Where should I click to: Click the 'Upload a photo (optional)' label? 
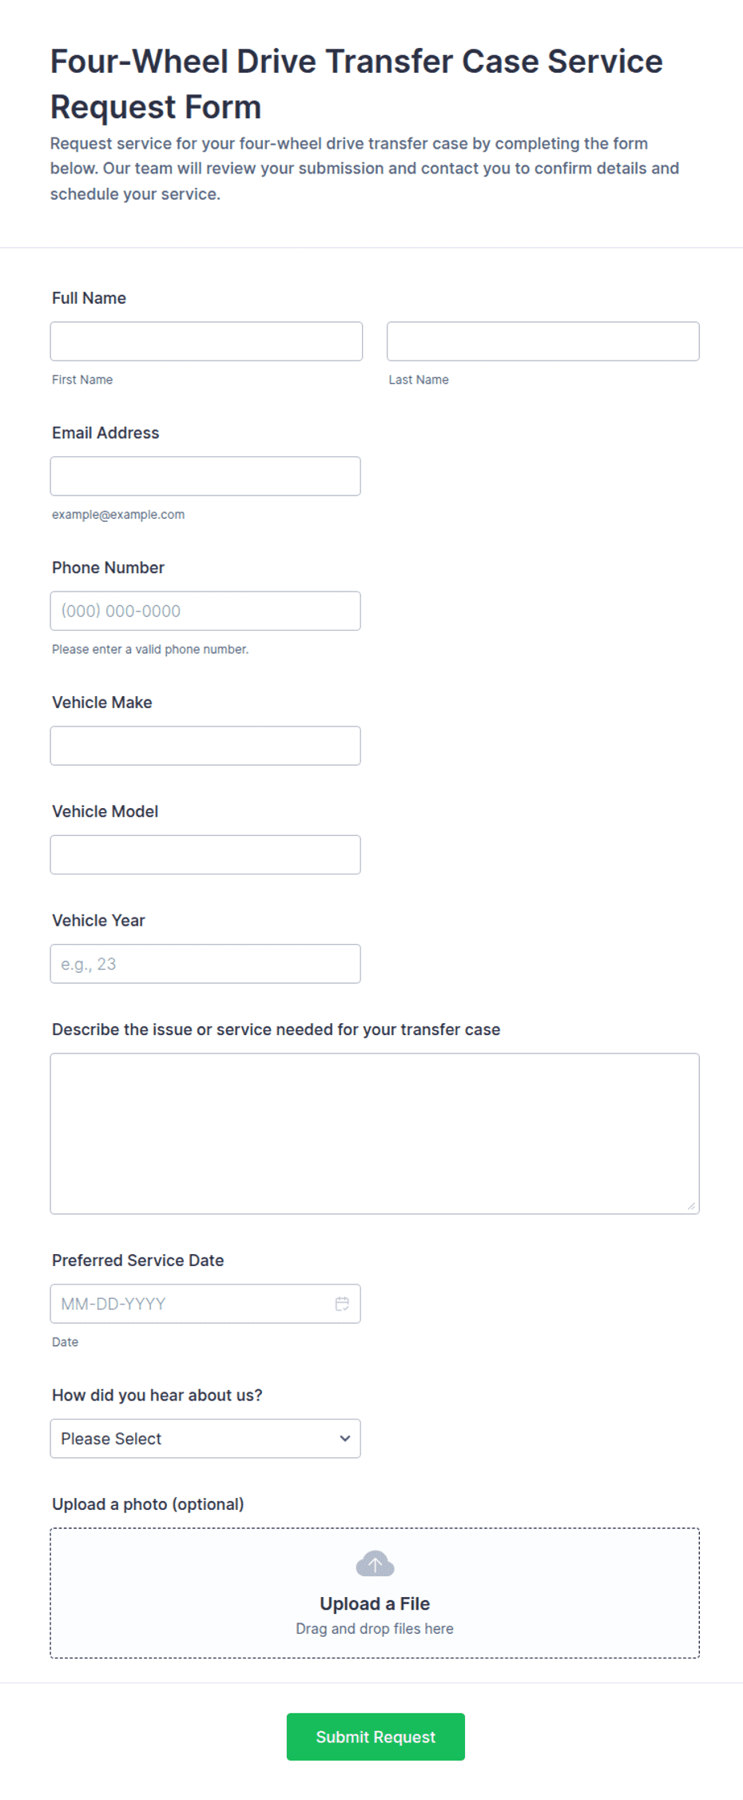click(x=148, y=1504)
